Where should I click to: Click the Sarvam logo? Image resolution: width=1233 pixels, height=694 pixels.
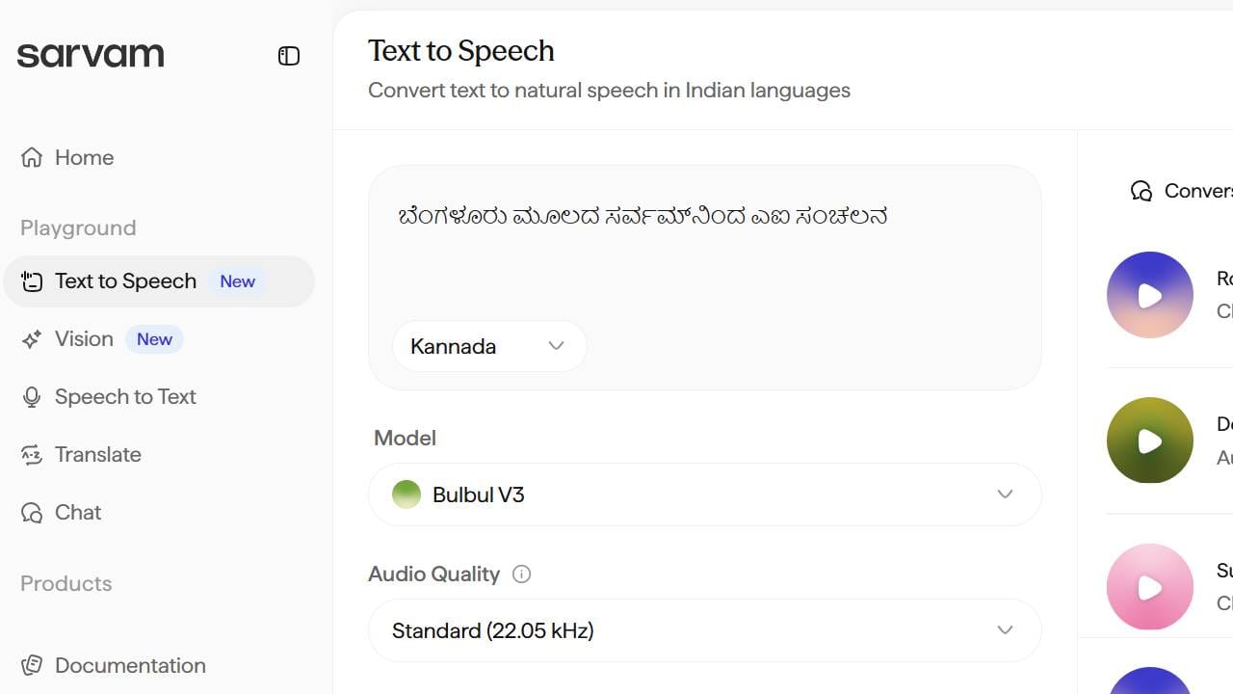pos(91,55)
